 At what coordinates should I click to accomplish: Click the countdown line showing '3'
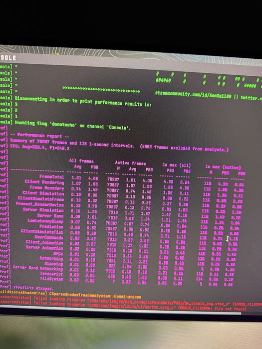(x=16, y=104)
